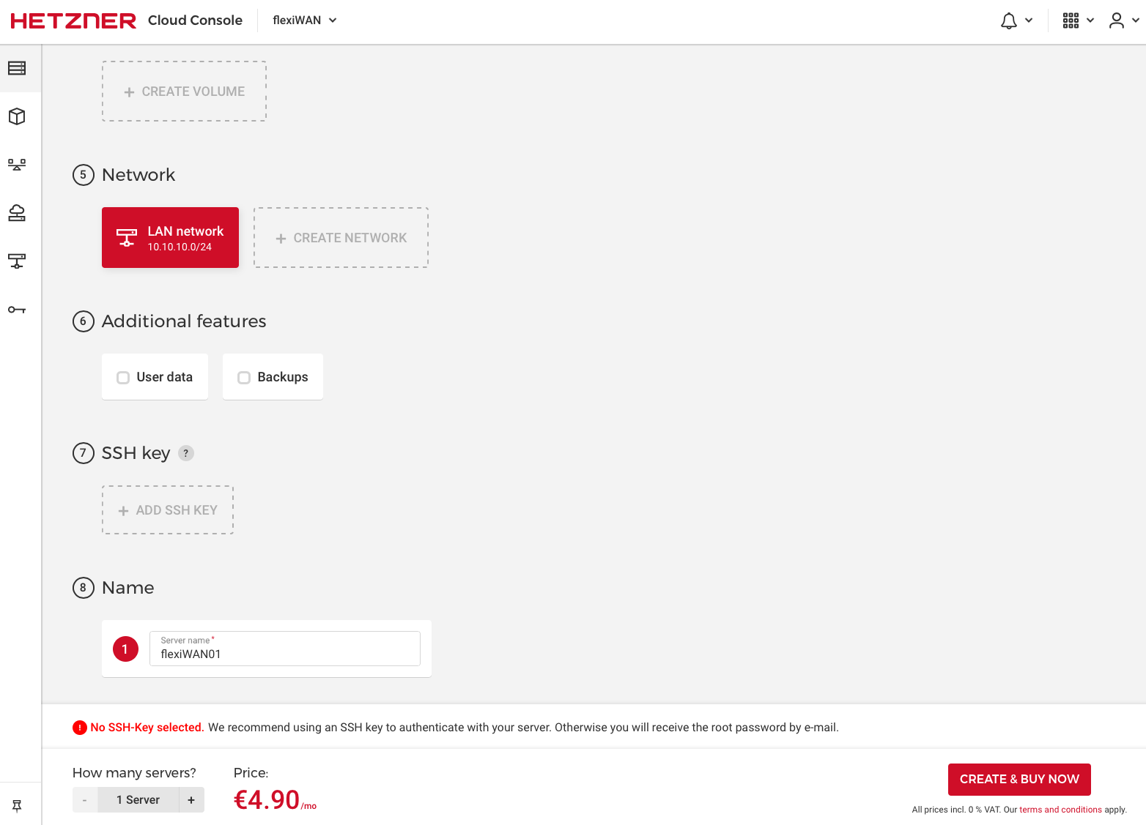Open the notifications bell dropdown
Screen dimensions: 1146x825
point(1016,20)
